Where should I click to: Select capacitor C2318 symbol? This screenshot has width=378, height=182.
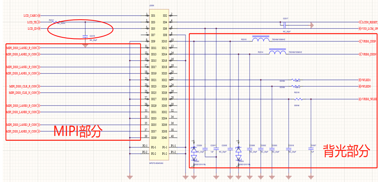click(x=289, y=149)
